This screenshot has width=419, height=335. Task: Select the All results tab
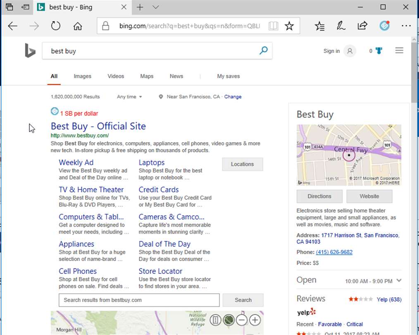pyautogui.click(x=54, y=76)
